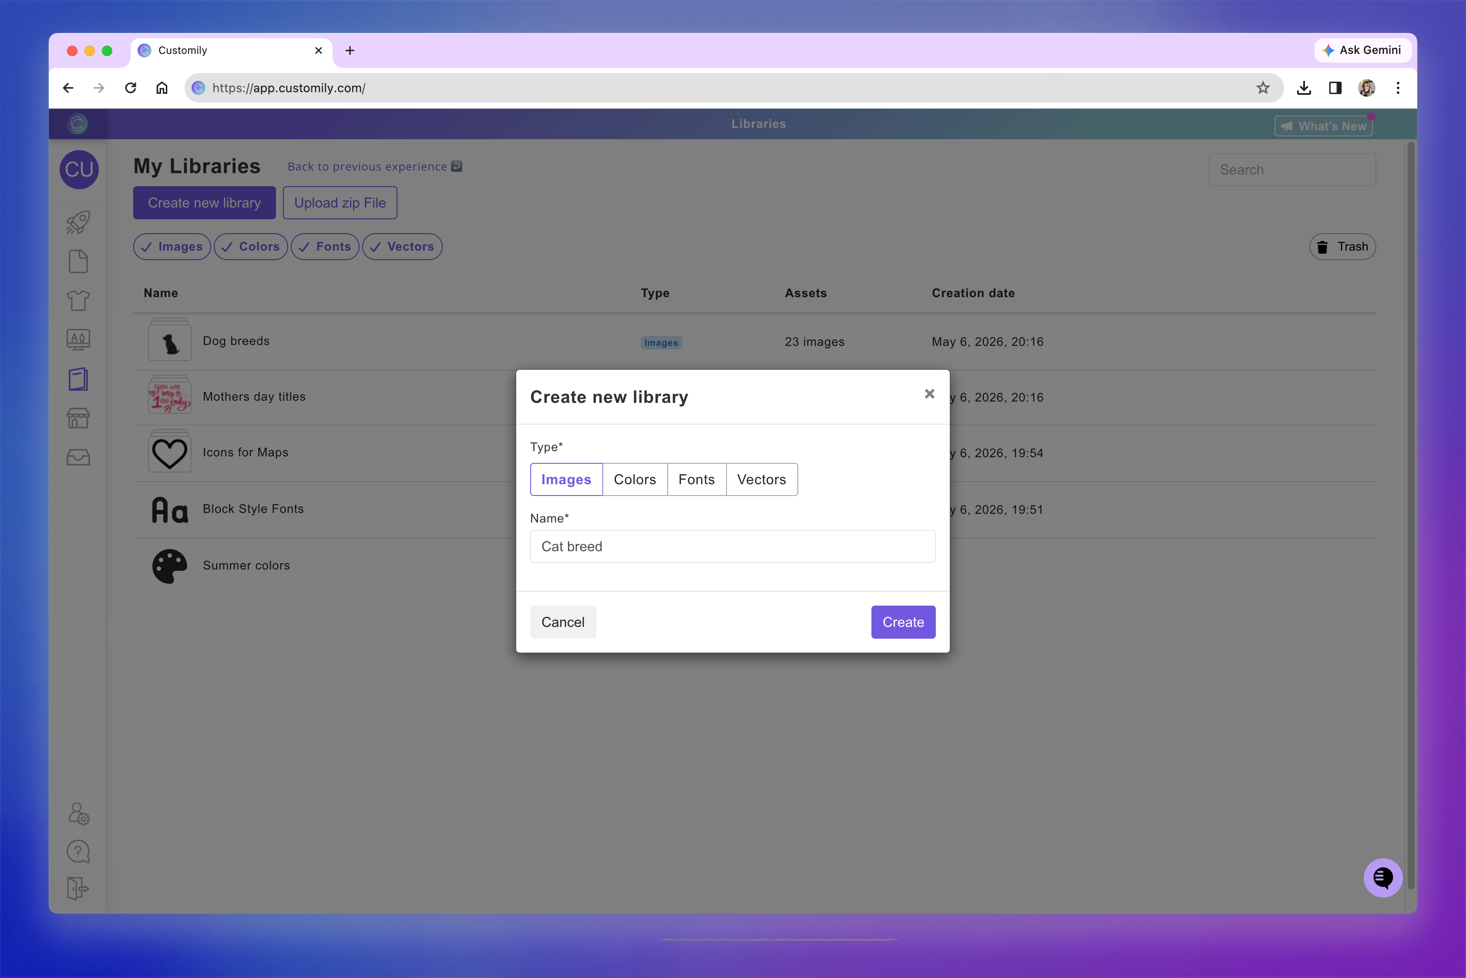Open the Block Style Fonts Aa thumbnail
1466x978 pixels.
coord(170,509)
